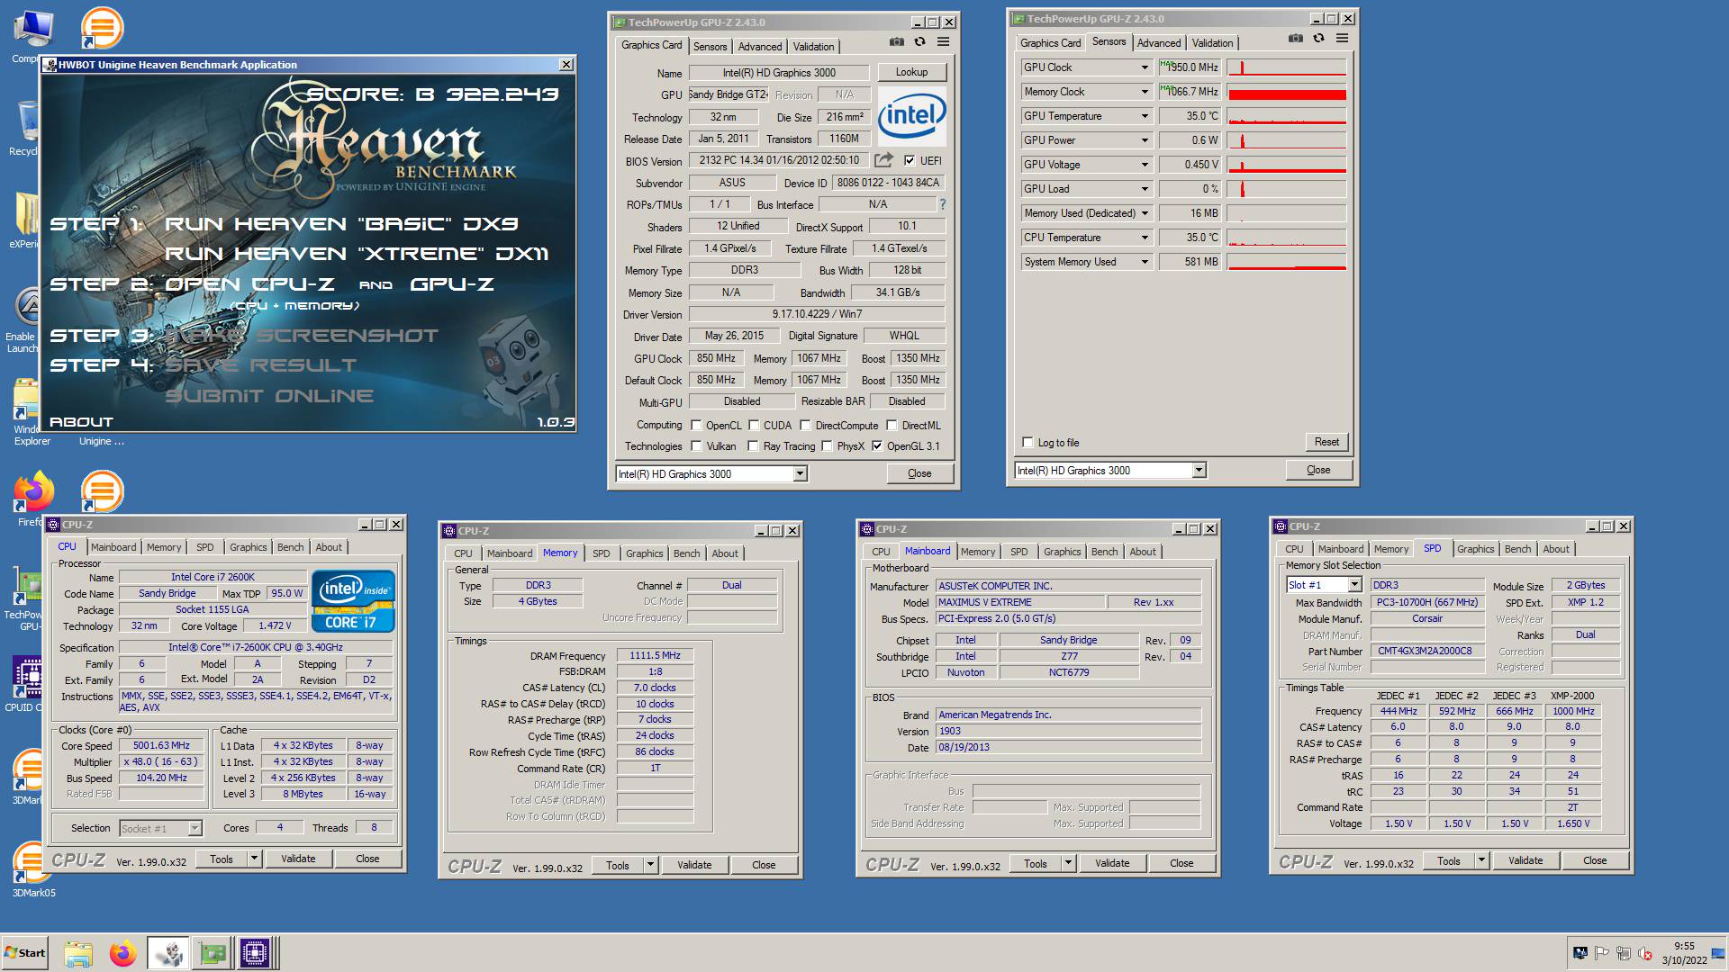The width and height of the screenshot is (1729, 972).
Task: Click the camera icon in GPU-Z Sensors window
Action: [x=1295, y=39]
